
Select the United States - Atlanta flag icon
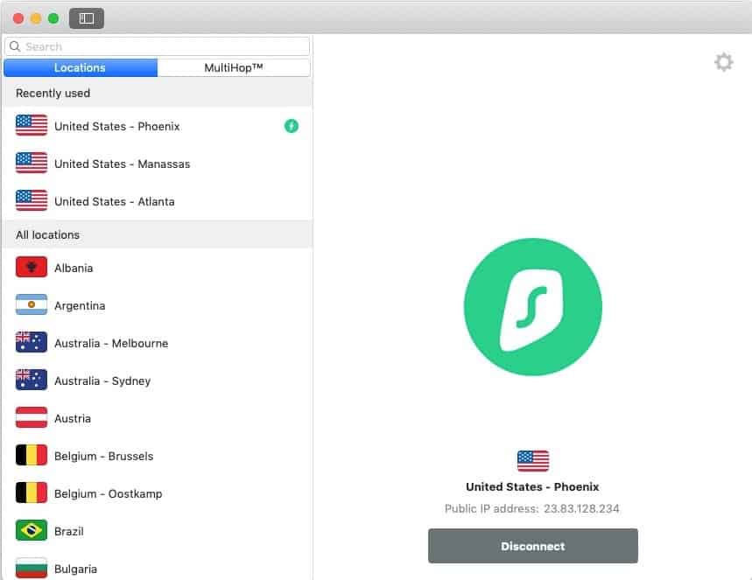coord(32,201)
